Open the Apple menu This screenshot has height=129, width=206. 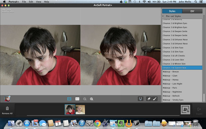coord(4,2)
